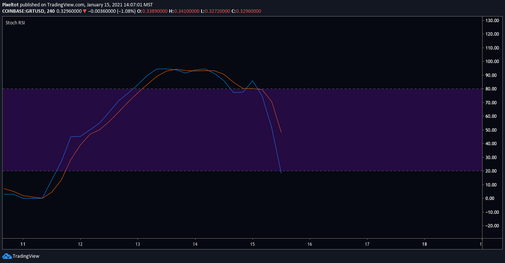Click the high price H:0.34100000
The height and width of the screenshot is (263, 505).
coord(184,11)
